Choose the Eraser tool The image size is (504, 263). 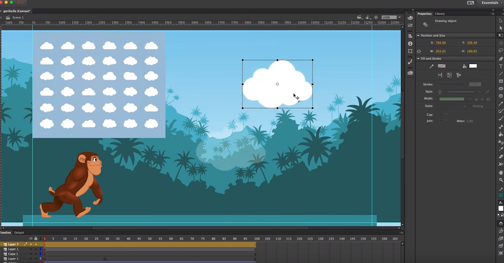(x=500, y=157)
